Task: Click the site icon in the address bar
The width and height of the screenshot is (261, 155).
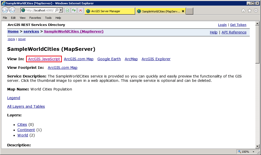Action: point(23,10)
